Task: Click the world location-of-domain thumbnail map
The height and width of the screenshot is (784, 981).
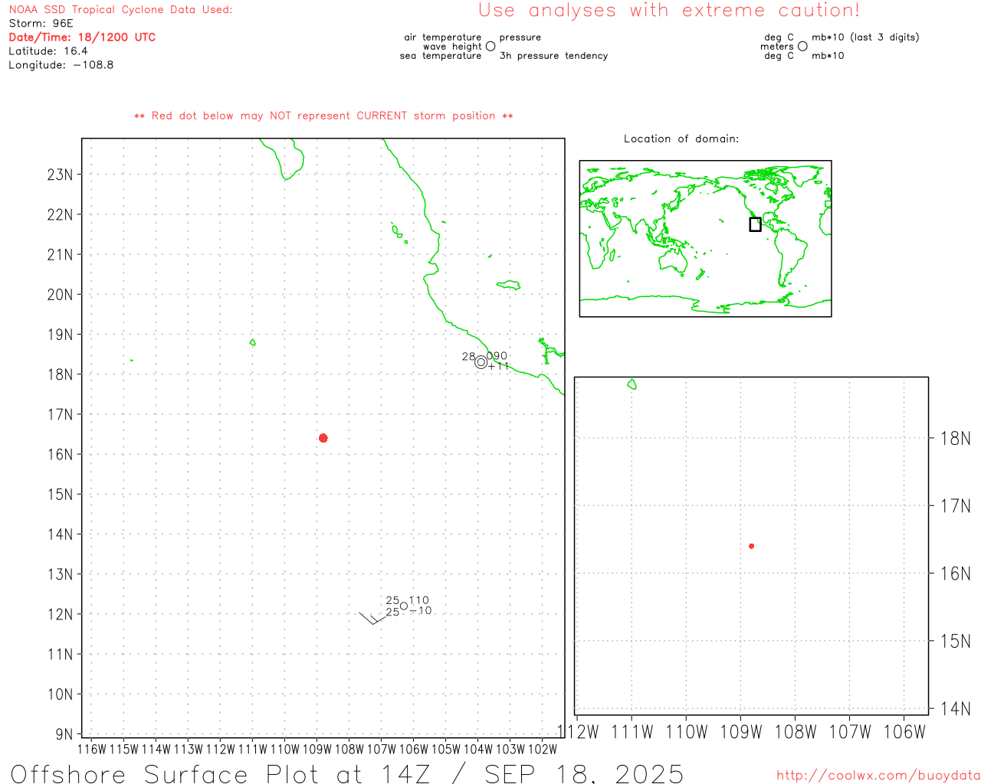Action: [x=705, y=239]
